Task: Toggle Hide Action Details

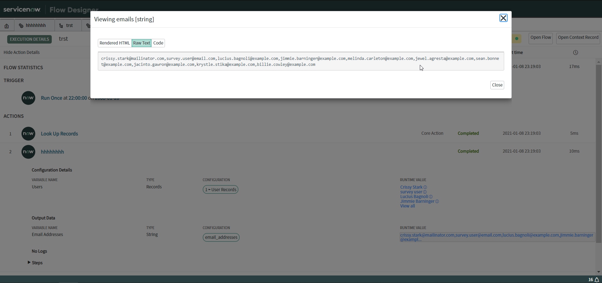Action: tap(21, 52)
